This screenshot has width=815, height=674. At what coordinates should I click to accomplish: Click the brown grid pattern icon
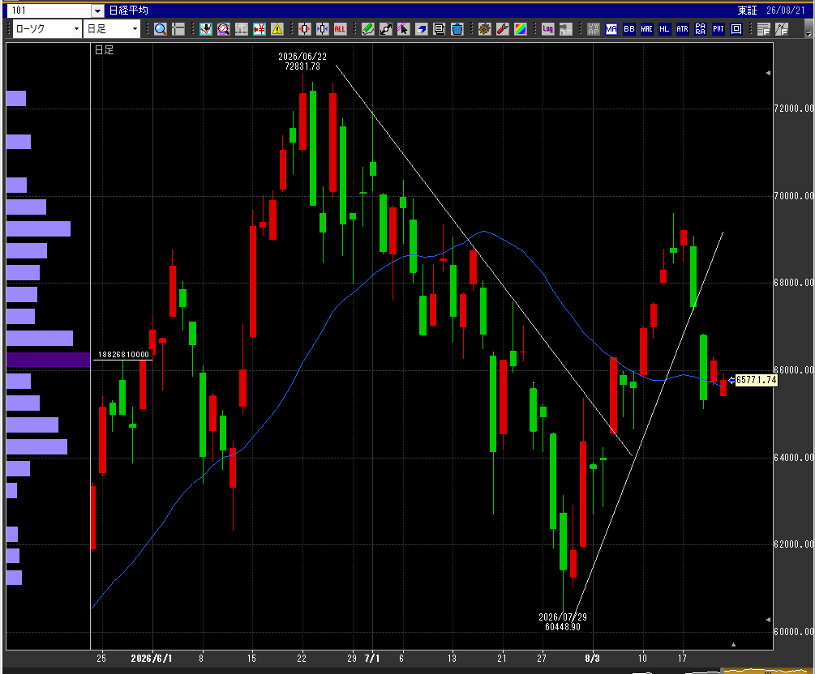tap(484, 29)
